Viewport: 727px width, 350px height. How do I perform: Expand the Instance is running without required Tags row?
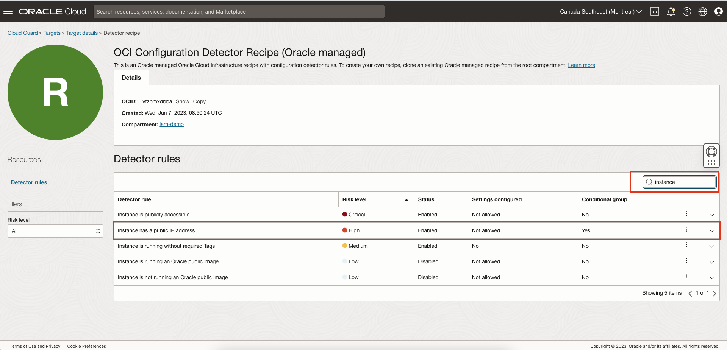(712, 246)
